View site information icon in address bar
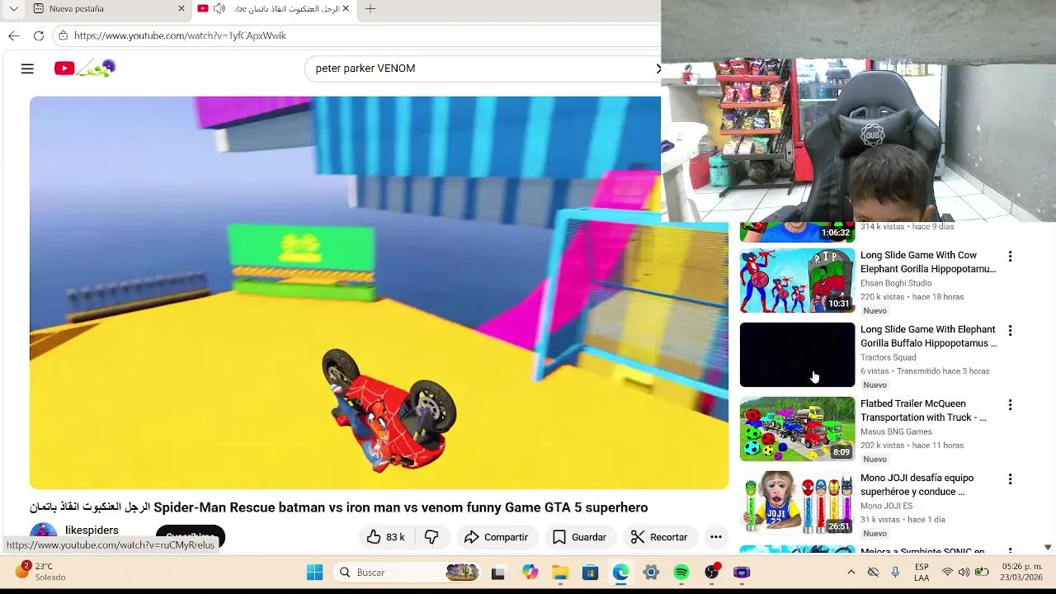1056x594 pixels. tap(64, 35)
